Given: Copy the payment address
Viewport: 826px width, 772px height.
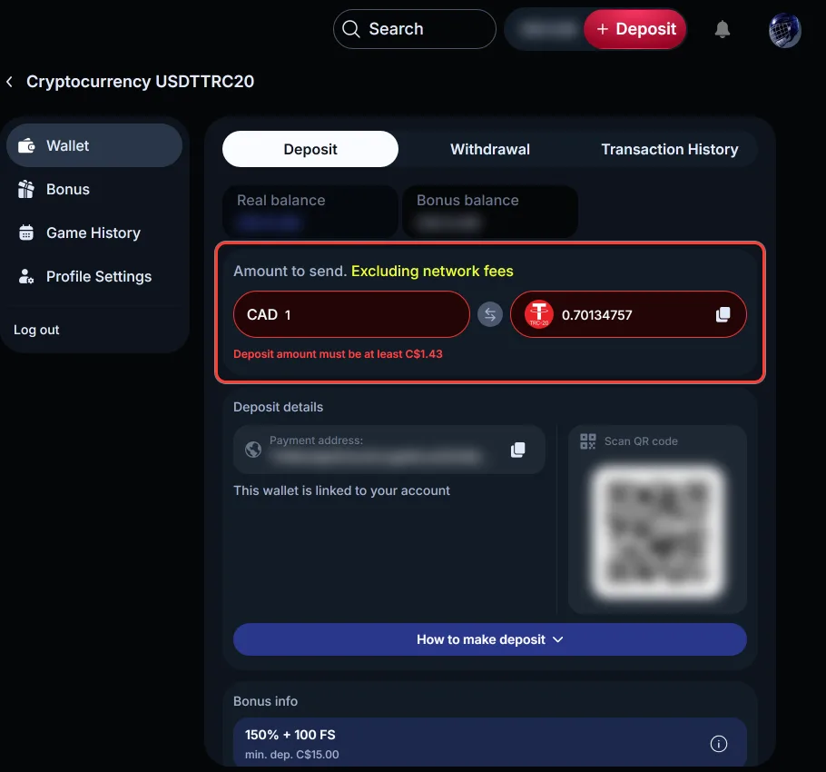Looking at the screenshot, I should point(517,450).
